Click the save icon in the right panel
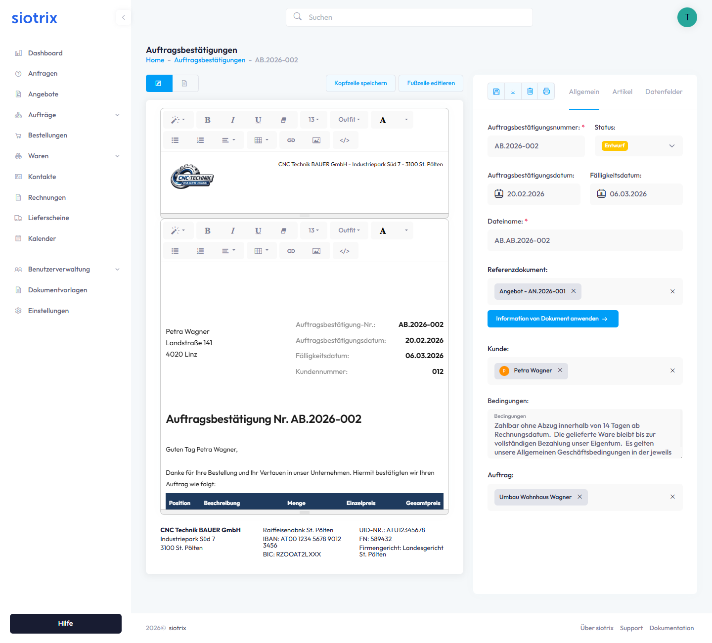Screen dimensions: 712x643 click(x=496, y=92)
